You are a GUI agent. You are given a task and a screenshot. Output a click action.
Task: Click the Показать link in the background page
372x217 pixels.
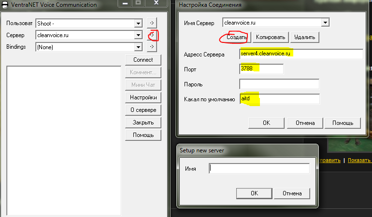point(359,161)
